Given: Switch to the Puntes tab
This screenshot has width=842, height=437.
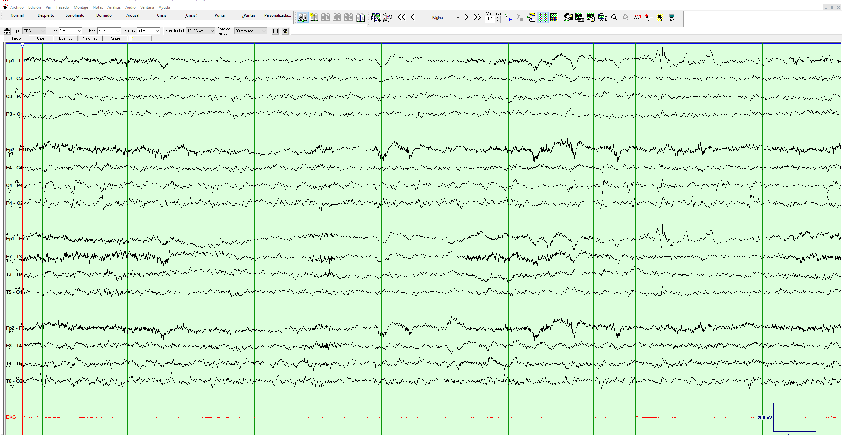Looking at the screenshot, I should pyautogui.click(x=115, y=38).
